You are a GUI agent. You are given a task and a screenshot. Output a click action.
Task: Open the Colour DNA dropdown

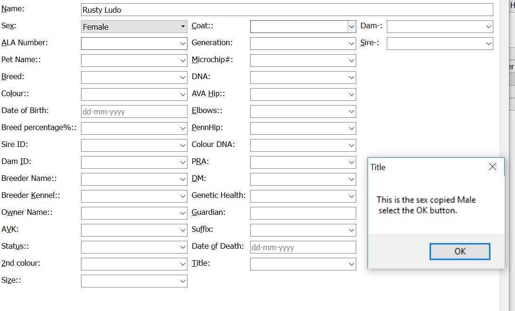point(351,146)
